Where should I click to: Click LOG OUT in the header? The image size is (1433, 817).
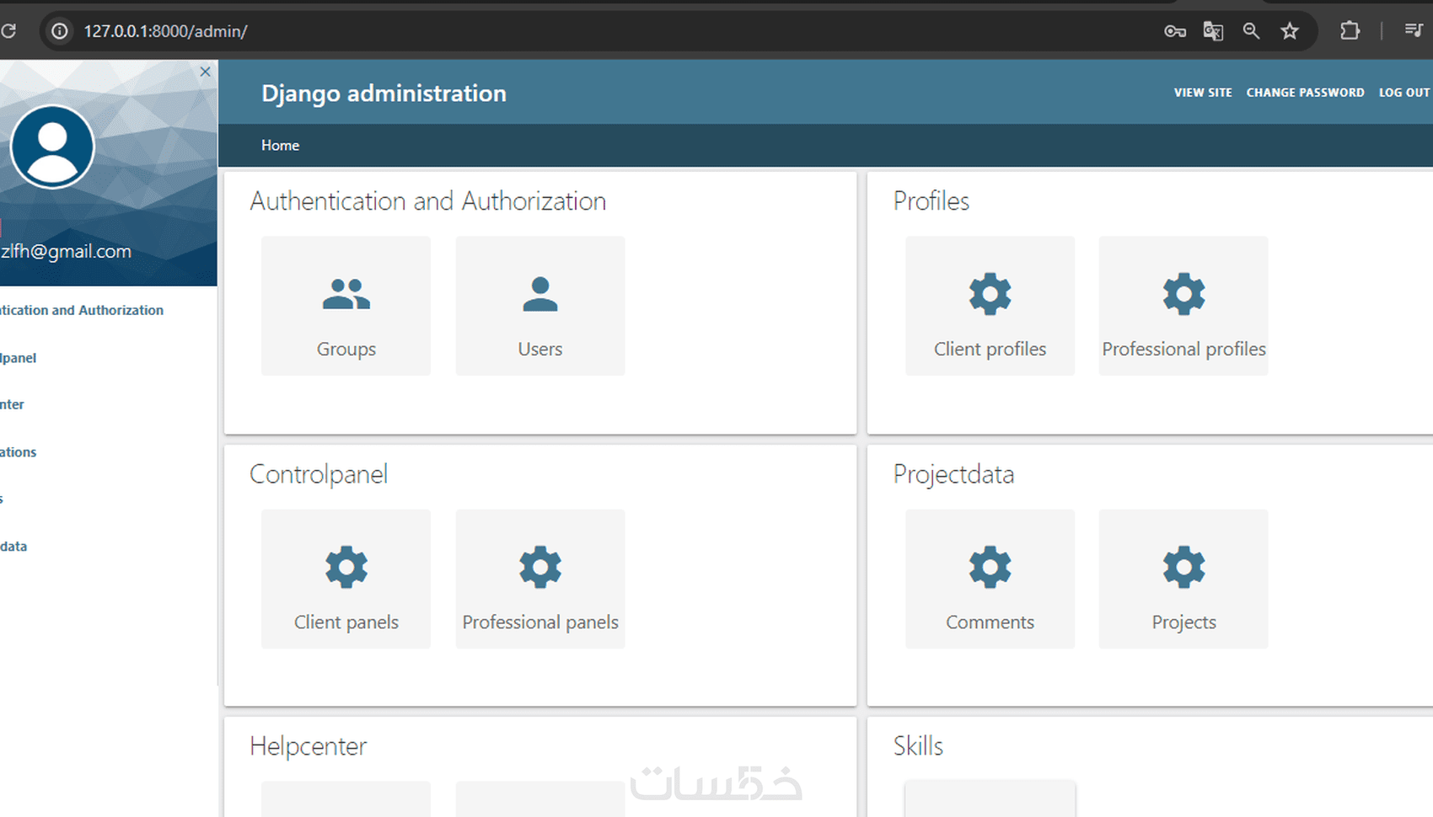[1403, 93]
